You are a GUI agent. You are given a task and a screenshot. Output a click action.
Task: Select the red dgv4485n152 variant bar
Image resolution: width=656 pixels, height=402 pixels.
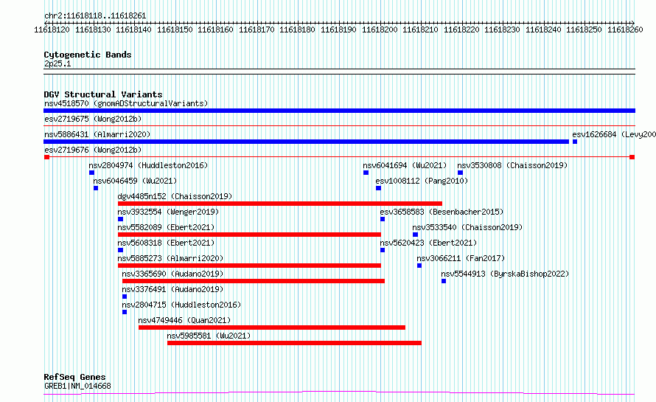(280, 204)
